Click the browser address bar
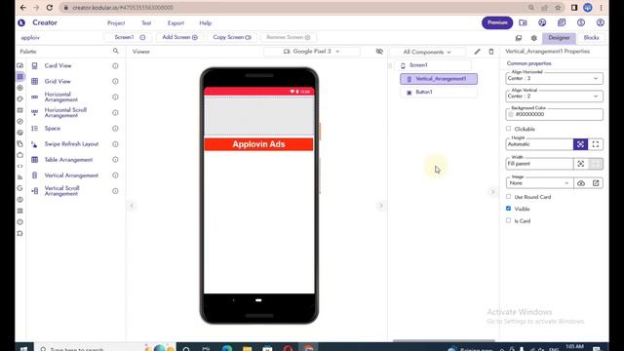Viewport: 624px width, 351px height. 294,8
